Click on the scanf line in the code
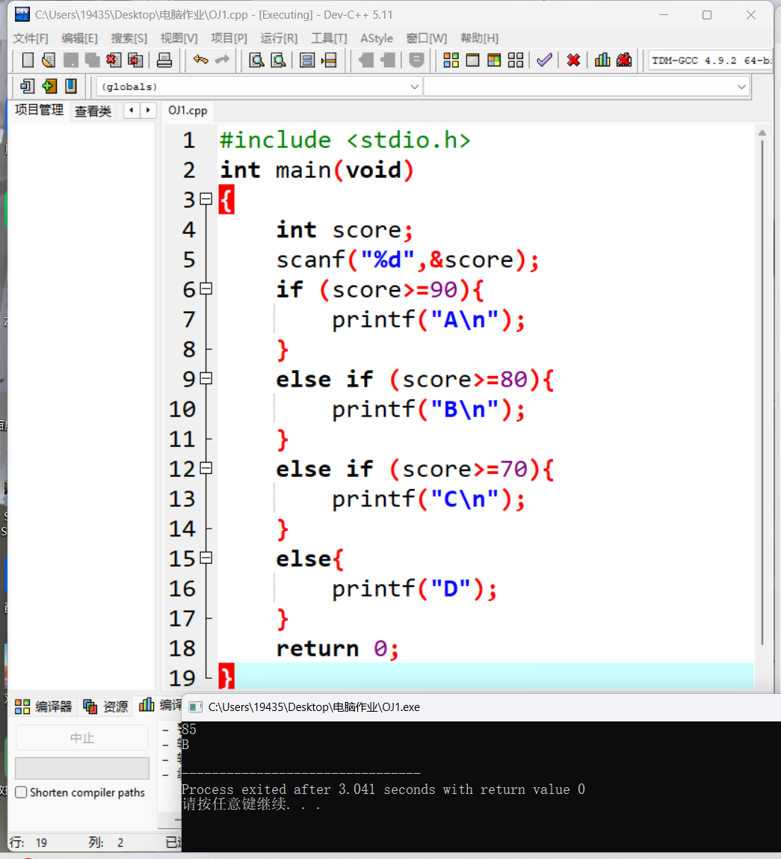The width and height of the screenshot is (781, 859). (x=407, y=259)
